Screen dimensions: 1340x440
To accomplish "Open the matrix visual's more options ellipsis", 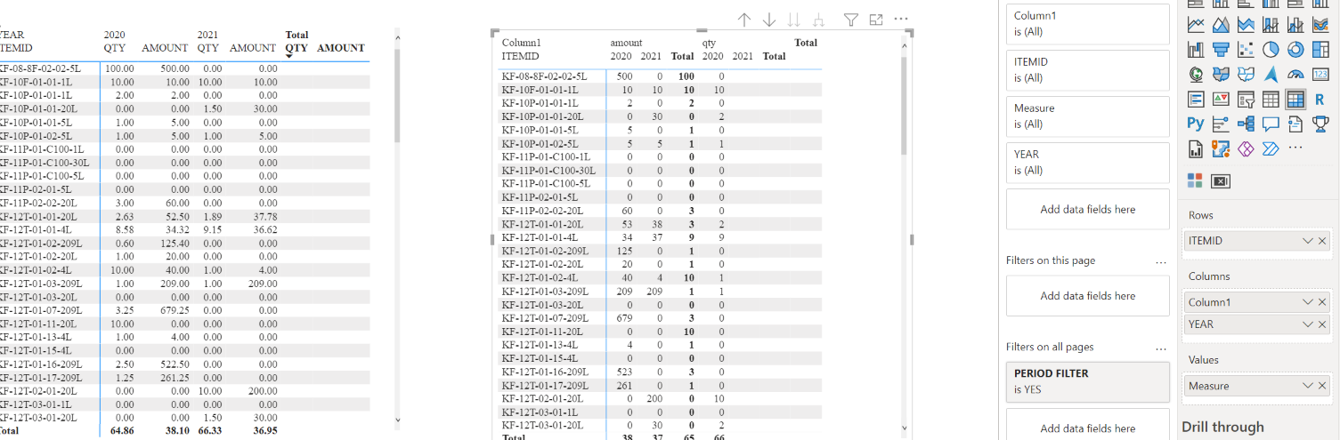I will point(901,20).
